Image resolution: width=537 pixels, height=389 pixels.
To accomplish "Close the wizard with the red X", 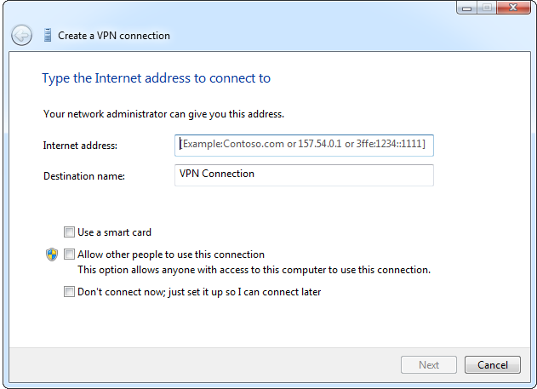I will pos(513,8).
